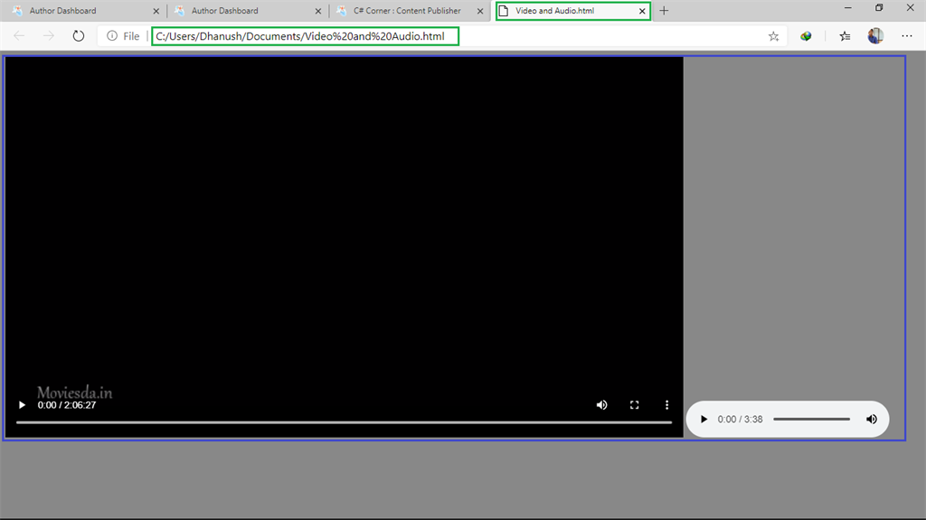Play the video in the player
The image size is (926, 520).
[x=22, y=405]
